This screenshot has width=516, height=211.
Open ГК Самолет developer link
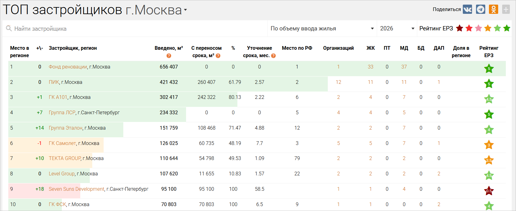pyautogui.click(x=62, y=143)
